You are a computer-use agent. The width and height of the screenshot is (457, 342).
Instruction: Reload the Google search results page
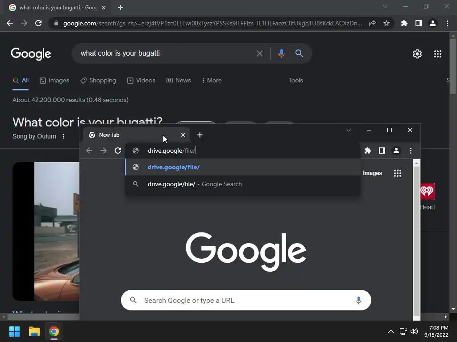click(38, 23)
